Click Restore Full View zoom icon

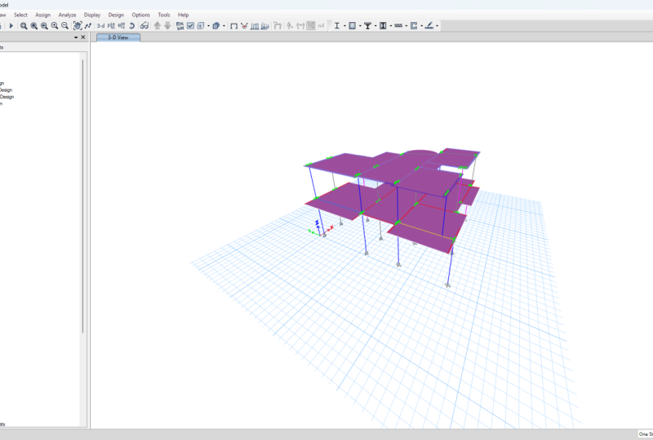point(34,26)
